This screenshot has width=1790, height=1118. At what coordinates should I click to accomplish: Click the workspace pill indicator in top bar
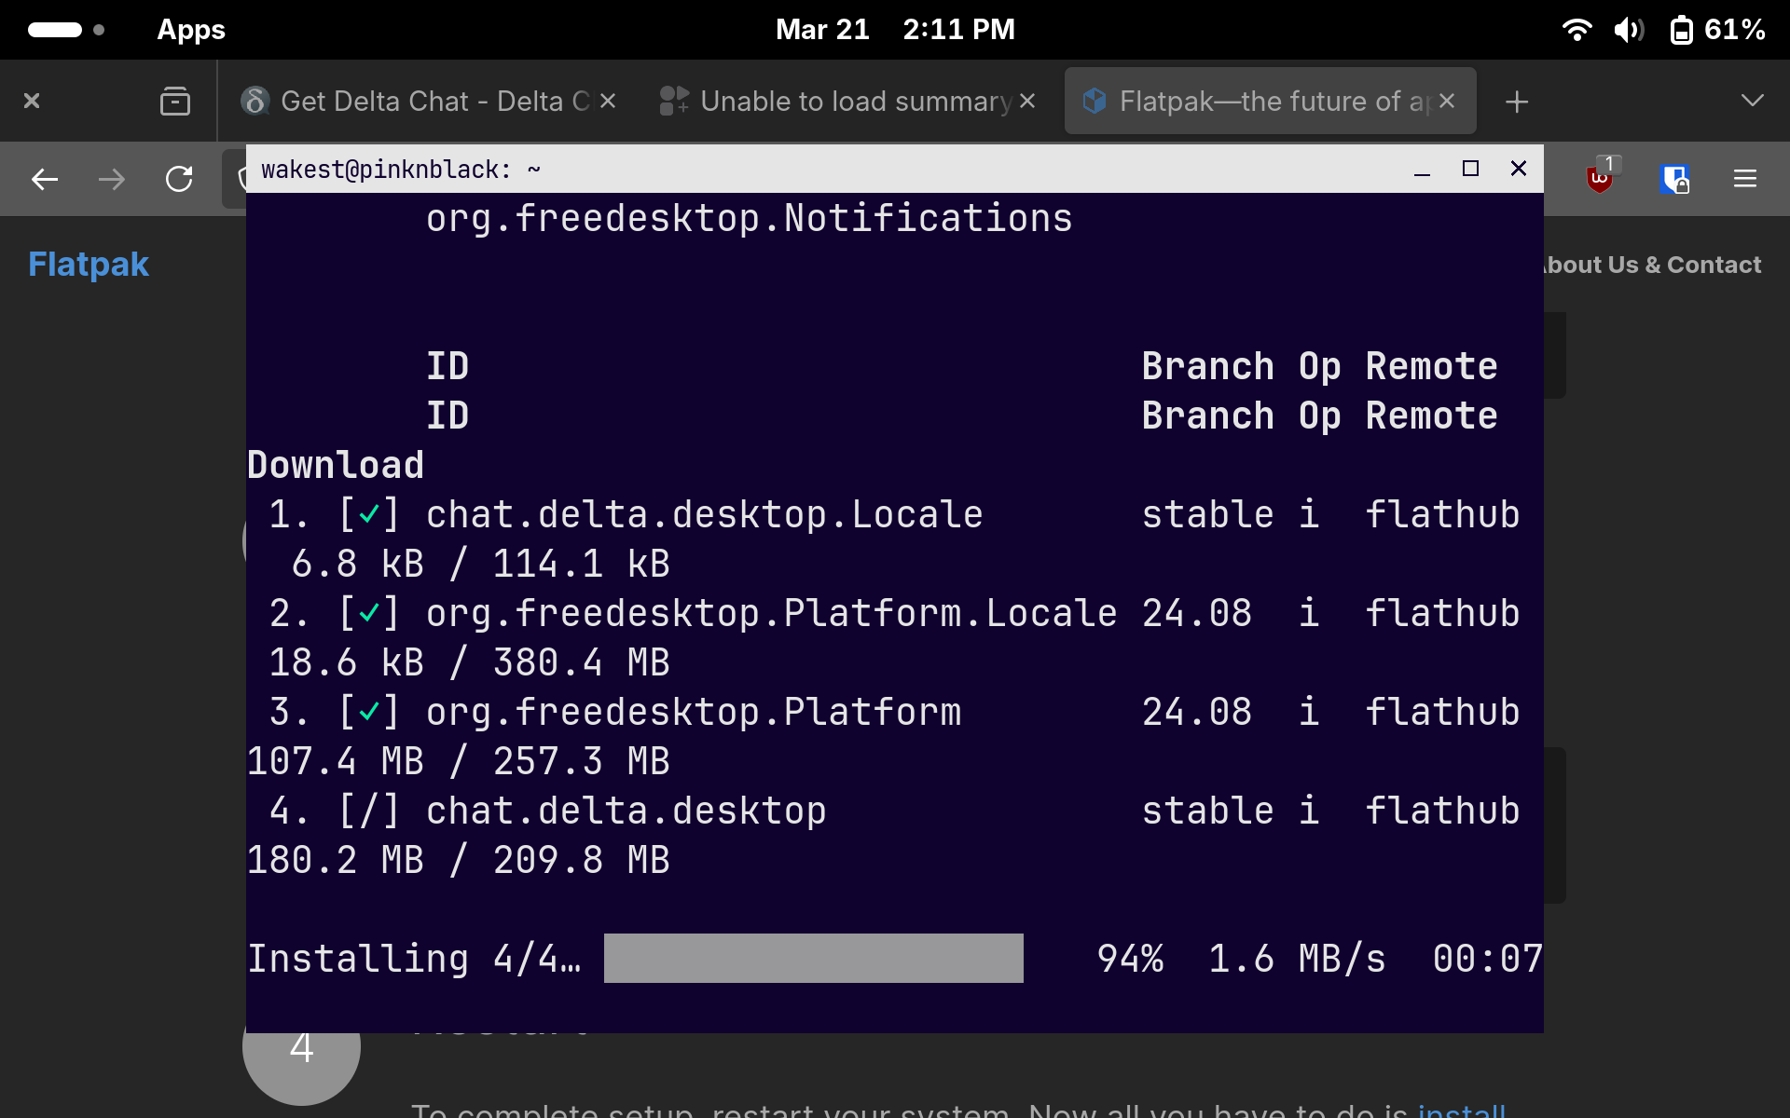point(55,30)
